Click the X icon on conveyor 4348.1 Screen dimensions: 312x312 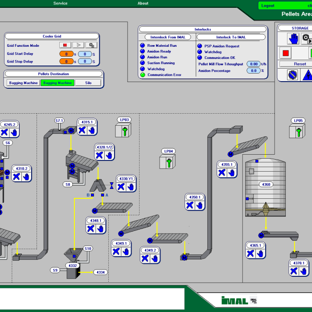[x=91, y=229]
